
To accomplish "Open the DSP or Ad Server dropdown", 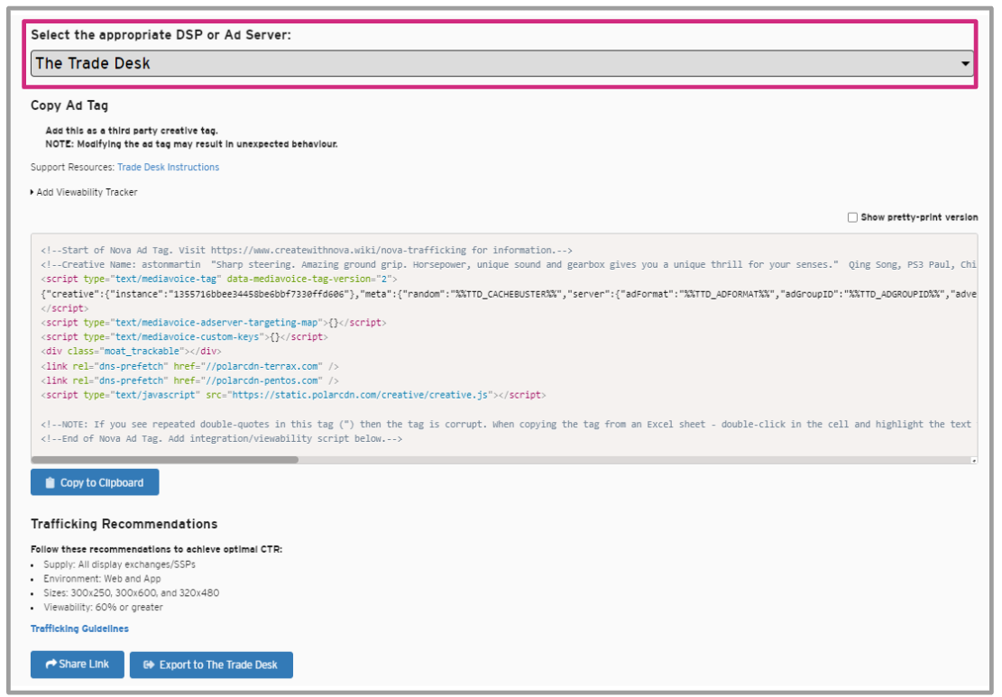I will (501, 63).
